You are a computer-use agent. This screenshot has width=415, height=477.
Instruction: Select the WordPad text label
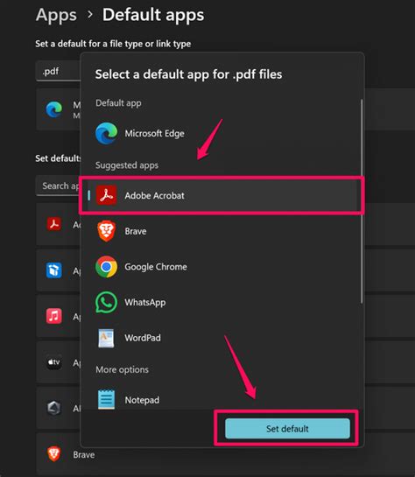pyautogui.click(x=143, y=338)
